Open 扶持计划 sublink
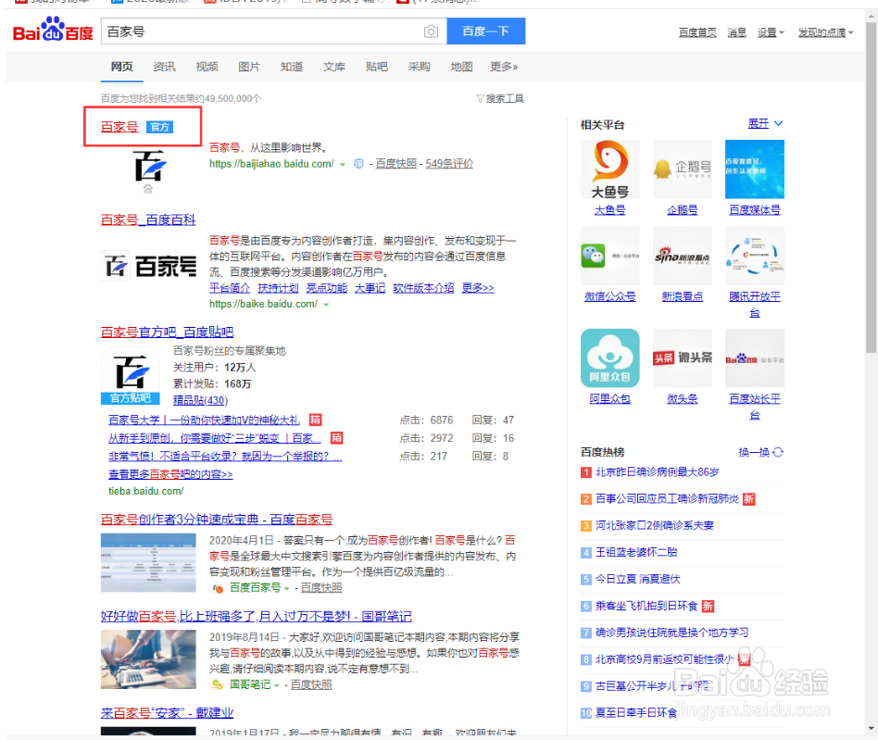This screenshot has height=740, width=878. (278, 288)
